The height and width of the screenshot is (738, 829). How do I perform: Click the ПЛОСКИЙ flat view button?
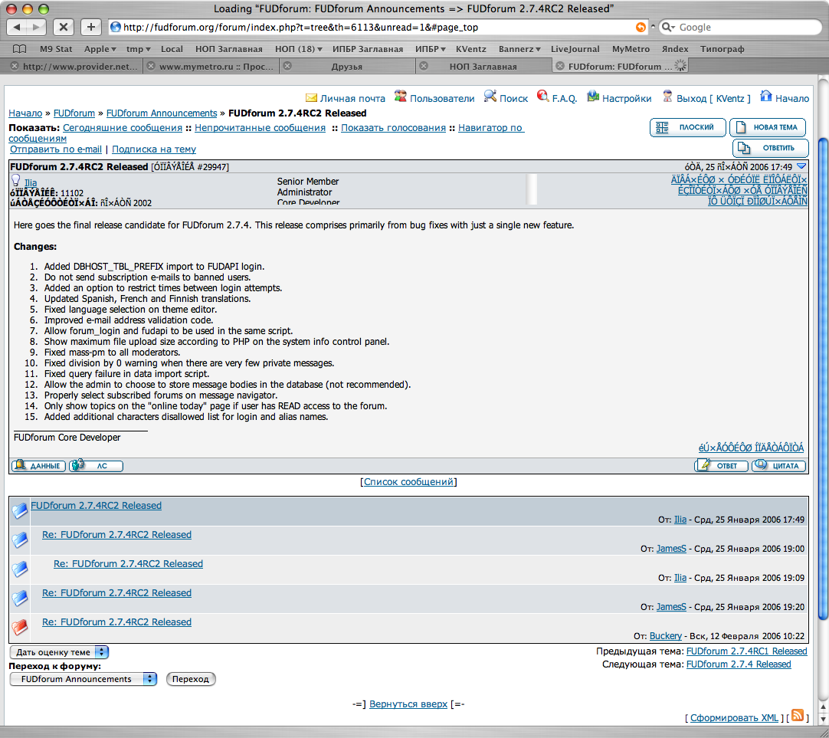coord(687,127)
